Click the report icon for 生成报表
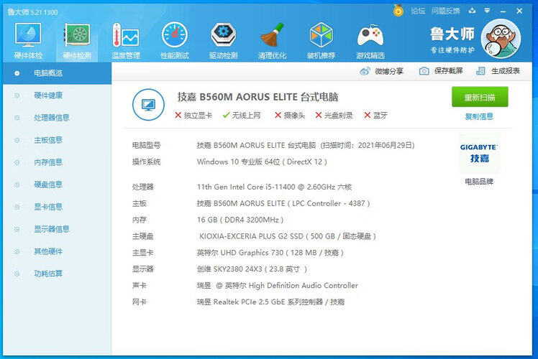Image resolution: width=538 pixels, height=359 pixels. click(x=480, y=71)
